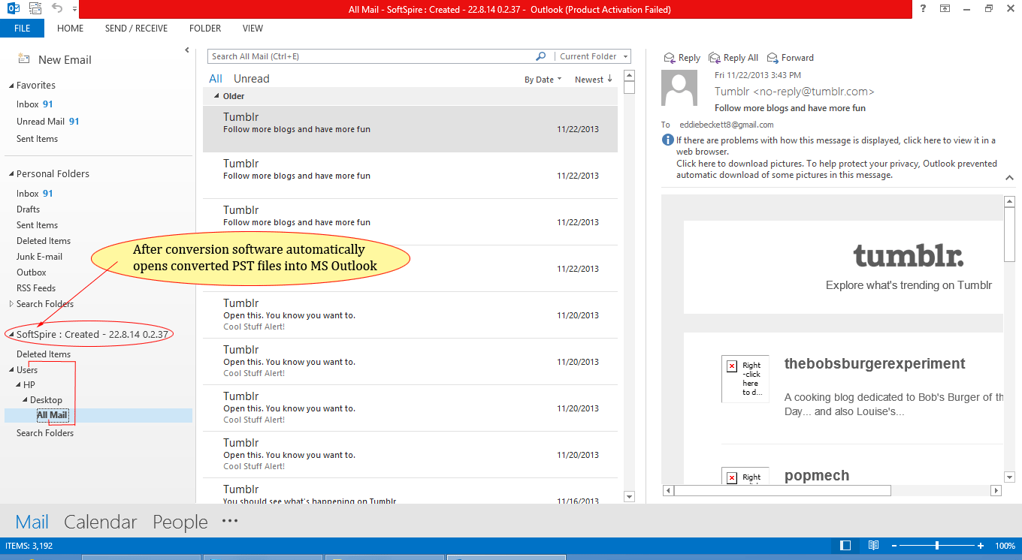Open the RSS Feeds folder
This screenshot has height=560, width=1022.
36,288
